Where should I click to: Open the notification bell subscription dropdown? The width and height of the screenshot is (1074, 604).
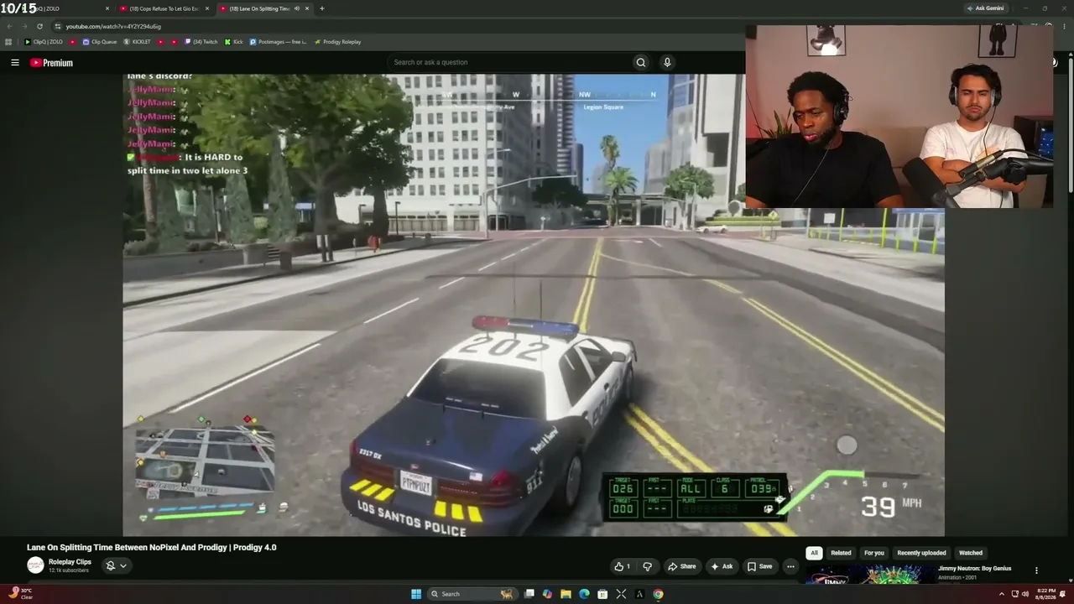(117, 565)
